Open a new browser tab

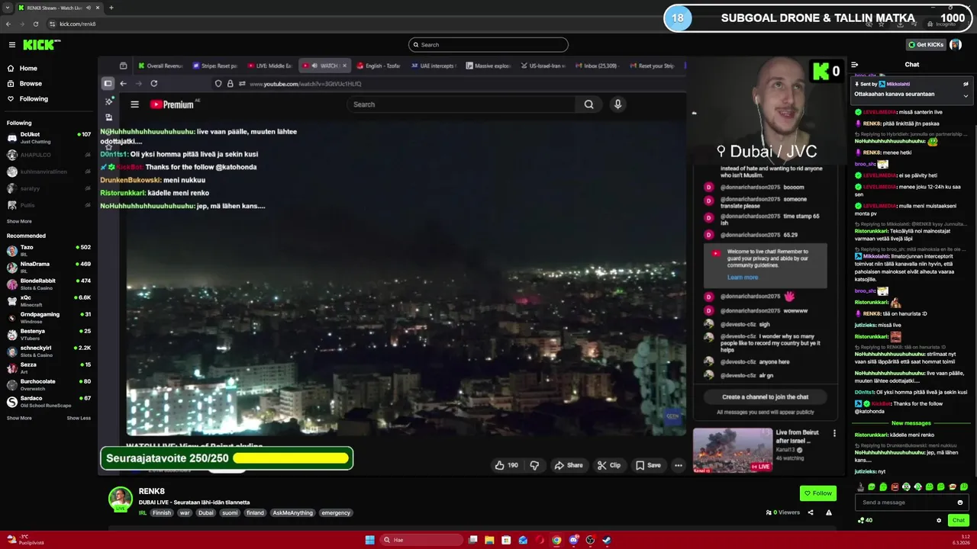[111, 8]
